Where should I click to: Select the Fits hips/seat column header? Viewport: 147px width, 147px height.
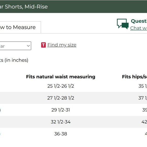(135, 77)
